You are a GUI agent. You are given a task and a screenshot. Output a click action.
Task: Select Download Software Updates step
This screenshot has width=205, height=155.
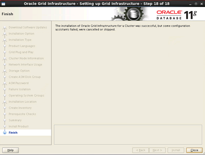[x=28, y=27]
